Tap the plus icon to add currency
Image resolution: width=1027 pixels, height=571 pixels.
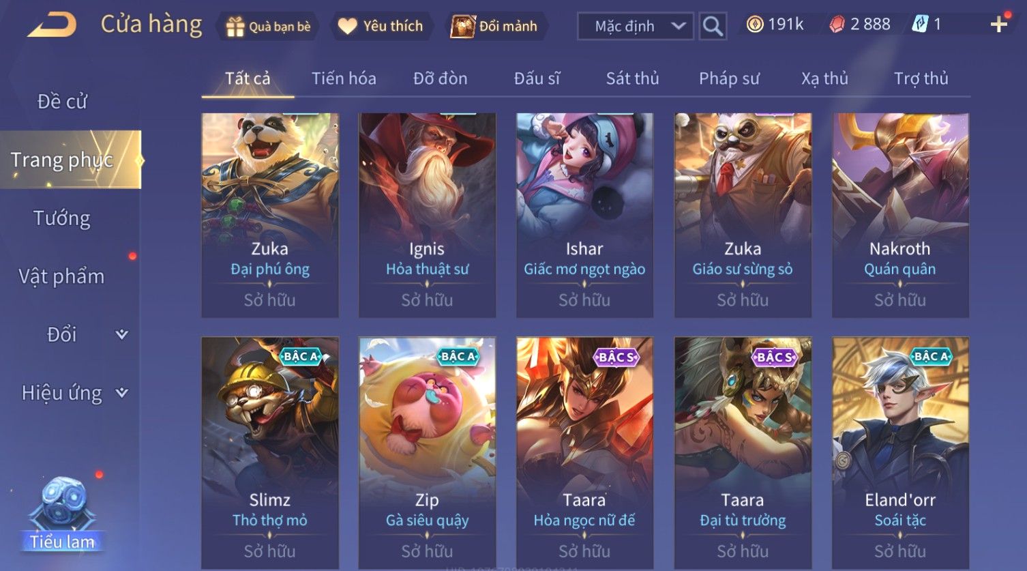[x=998, y=25]
